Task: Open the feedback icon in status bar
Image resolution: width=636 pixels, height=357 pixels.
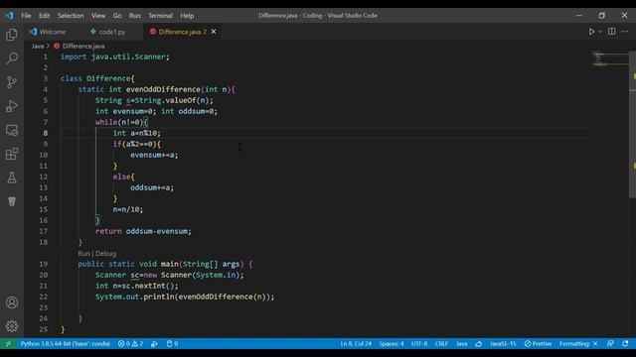Action: [x=610, y=344]
